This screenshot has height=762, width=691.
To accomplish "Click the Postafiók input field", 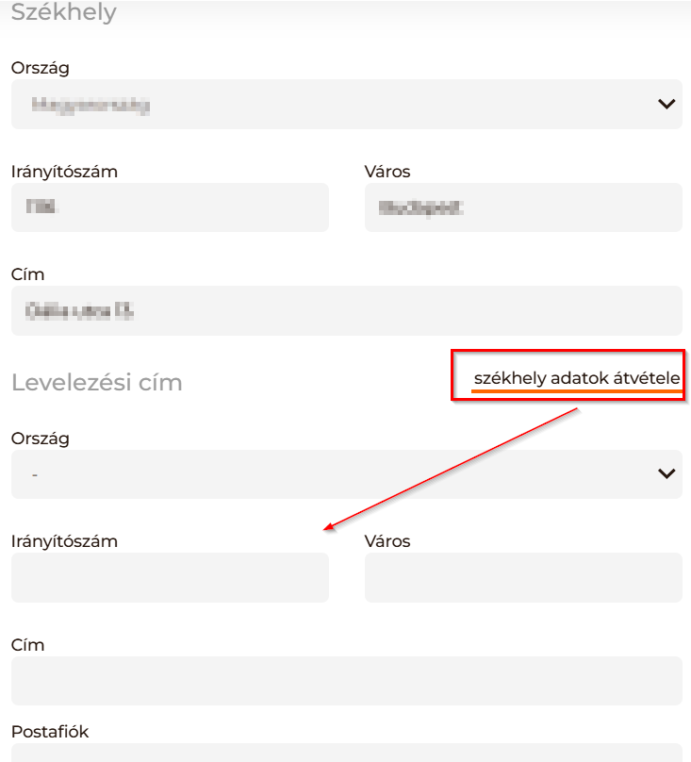I will coord(346,753).
